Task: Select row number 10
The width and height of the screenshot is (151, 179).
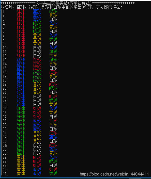Action: pos(5,48)
